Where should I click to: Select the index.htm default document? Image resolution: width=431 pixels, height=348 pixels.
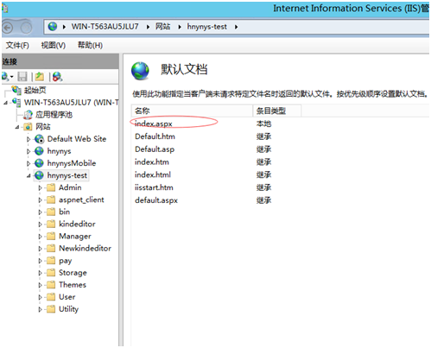coord(152,162)
